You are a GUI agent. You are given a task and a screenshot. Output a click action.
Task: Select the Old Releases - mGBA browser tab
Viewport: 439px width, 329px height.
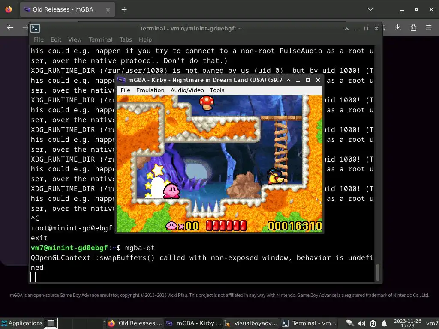(67, 9)
